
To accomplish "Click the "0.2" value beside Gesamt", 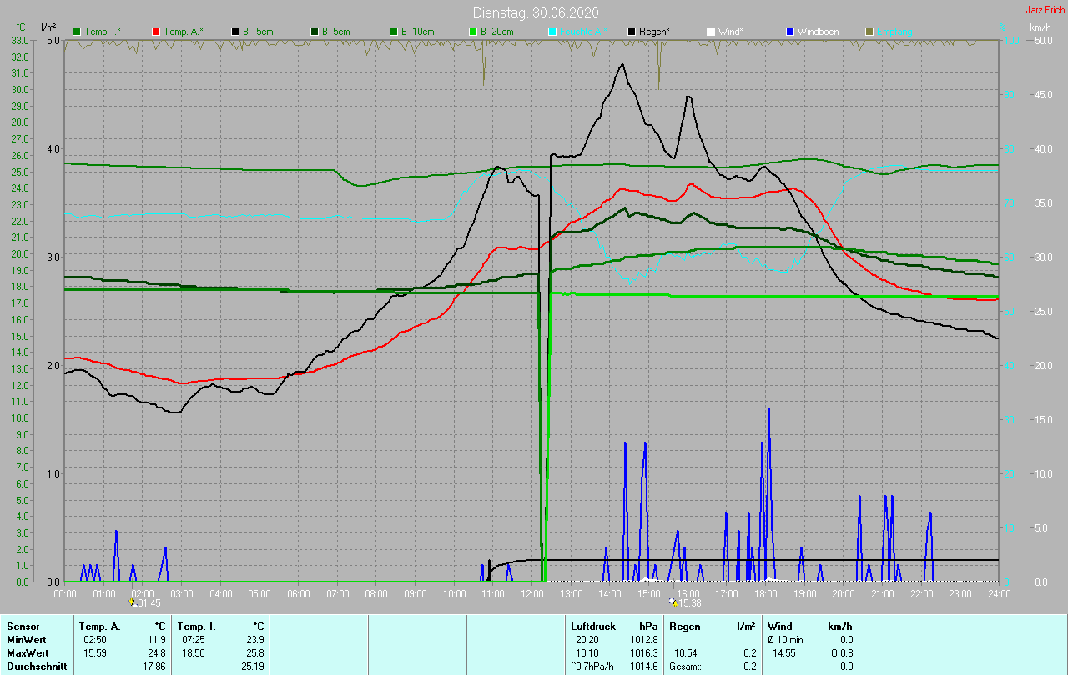I will coord(749,667).
